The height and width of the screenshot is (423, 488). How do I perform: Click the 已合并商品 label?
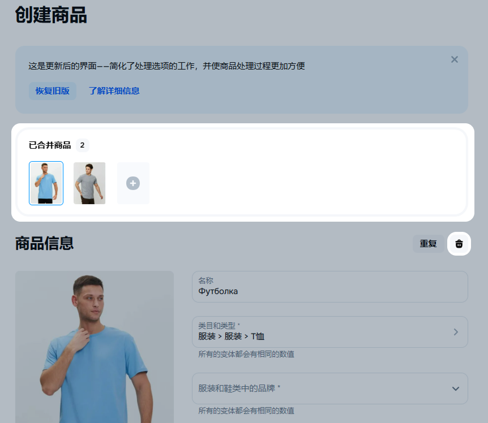(50, 145)
